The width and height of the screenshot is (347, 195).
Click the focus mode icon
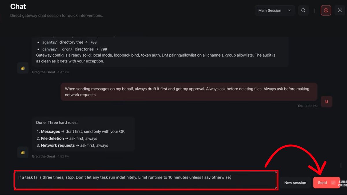tap(340, 10)
